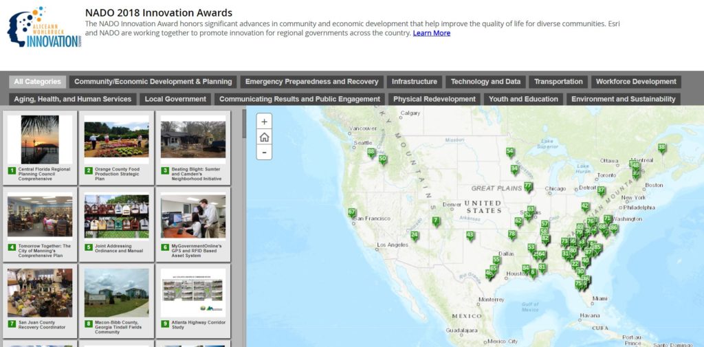Open Central Florida Regional Planning Council thumbnail
The image size is (704, 347).
click(x=40, y=139)
